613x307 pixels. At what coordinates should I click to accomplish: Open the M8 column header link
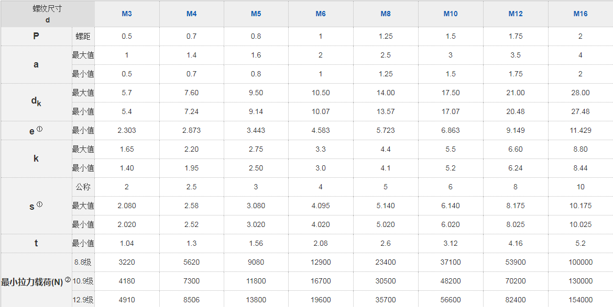tap(386, 14)
